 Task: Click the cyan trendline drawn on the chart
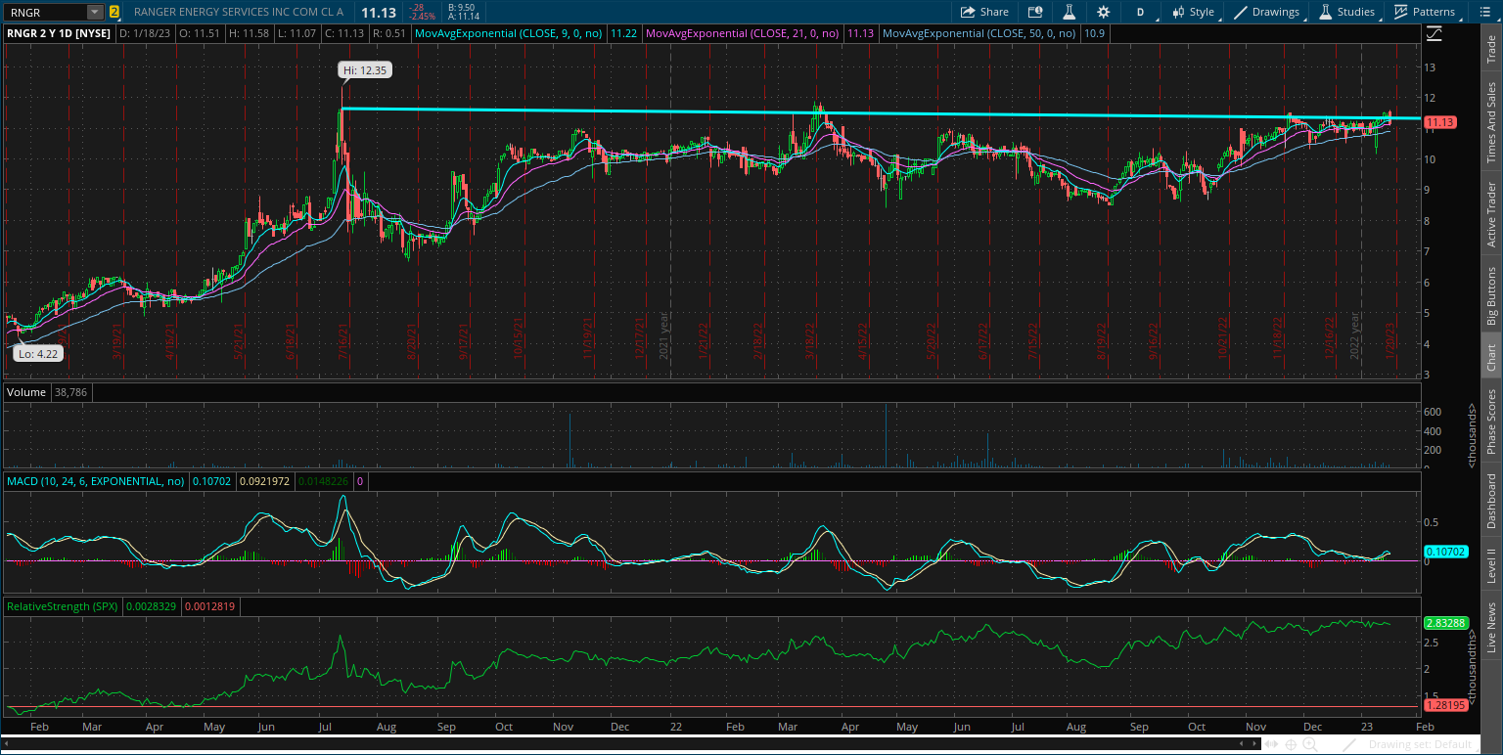[685, 112]
